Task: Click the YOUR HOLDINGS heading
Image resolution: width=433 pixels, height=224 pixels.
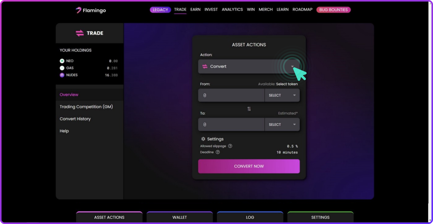Action: pos(76,50)
